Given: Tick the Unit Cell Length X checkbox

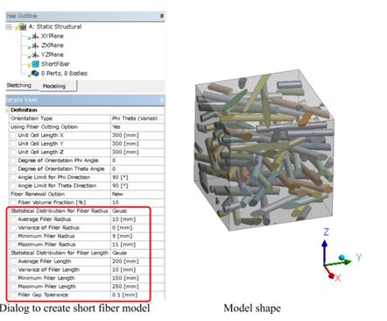Looking at the screenshot, I should coord(13,135).
